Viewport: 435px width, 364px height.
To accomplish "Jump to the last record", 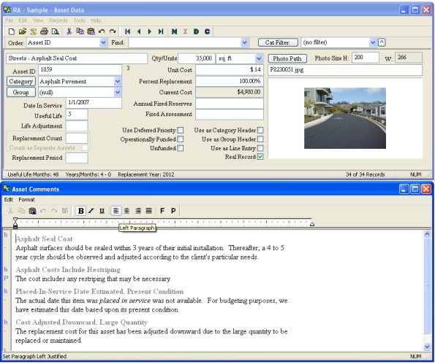I will (x=161, y=31).
